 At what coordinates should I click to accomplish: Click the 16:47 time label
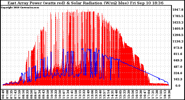(x=144, y=94)
